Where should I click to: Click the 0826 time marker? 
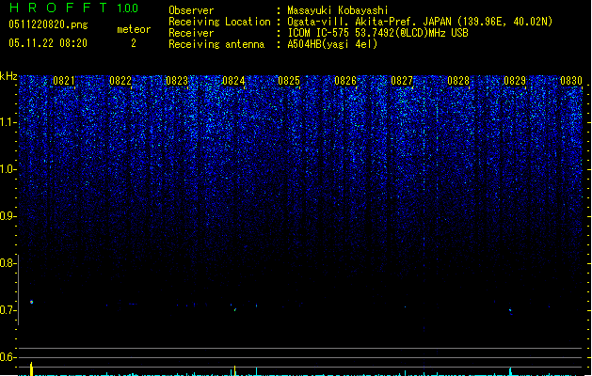click(x=345, y=81)
